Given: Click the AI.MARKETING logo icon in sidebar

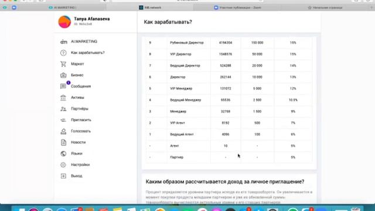Looking at the screenshot, I should pos(63,42).
